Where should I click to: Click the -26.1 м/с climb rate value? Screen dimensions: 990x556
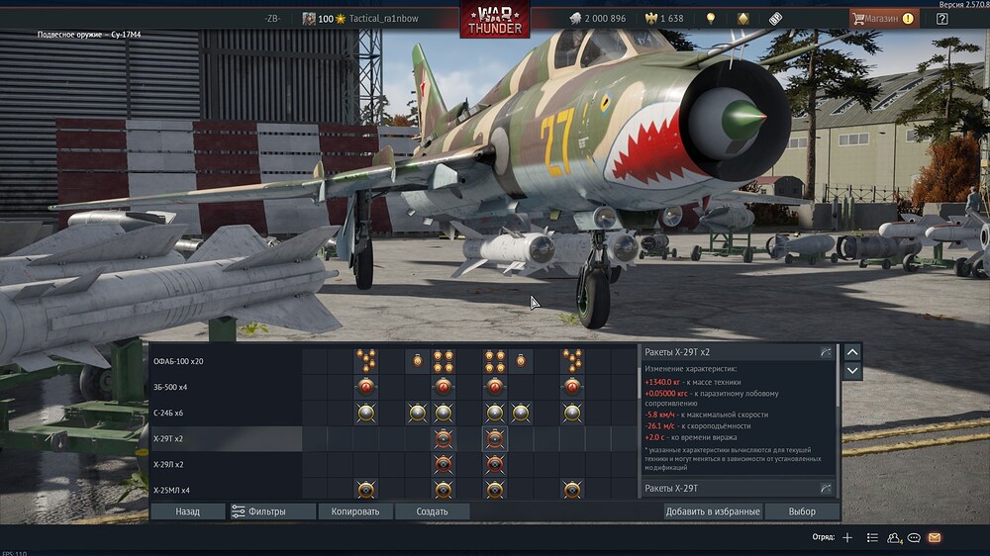point(659,426)
